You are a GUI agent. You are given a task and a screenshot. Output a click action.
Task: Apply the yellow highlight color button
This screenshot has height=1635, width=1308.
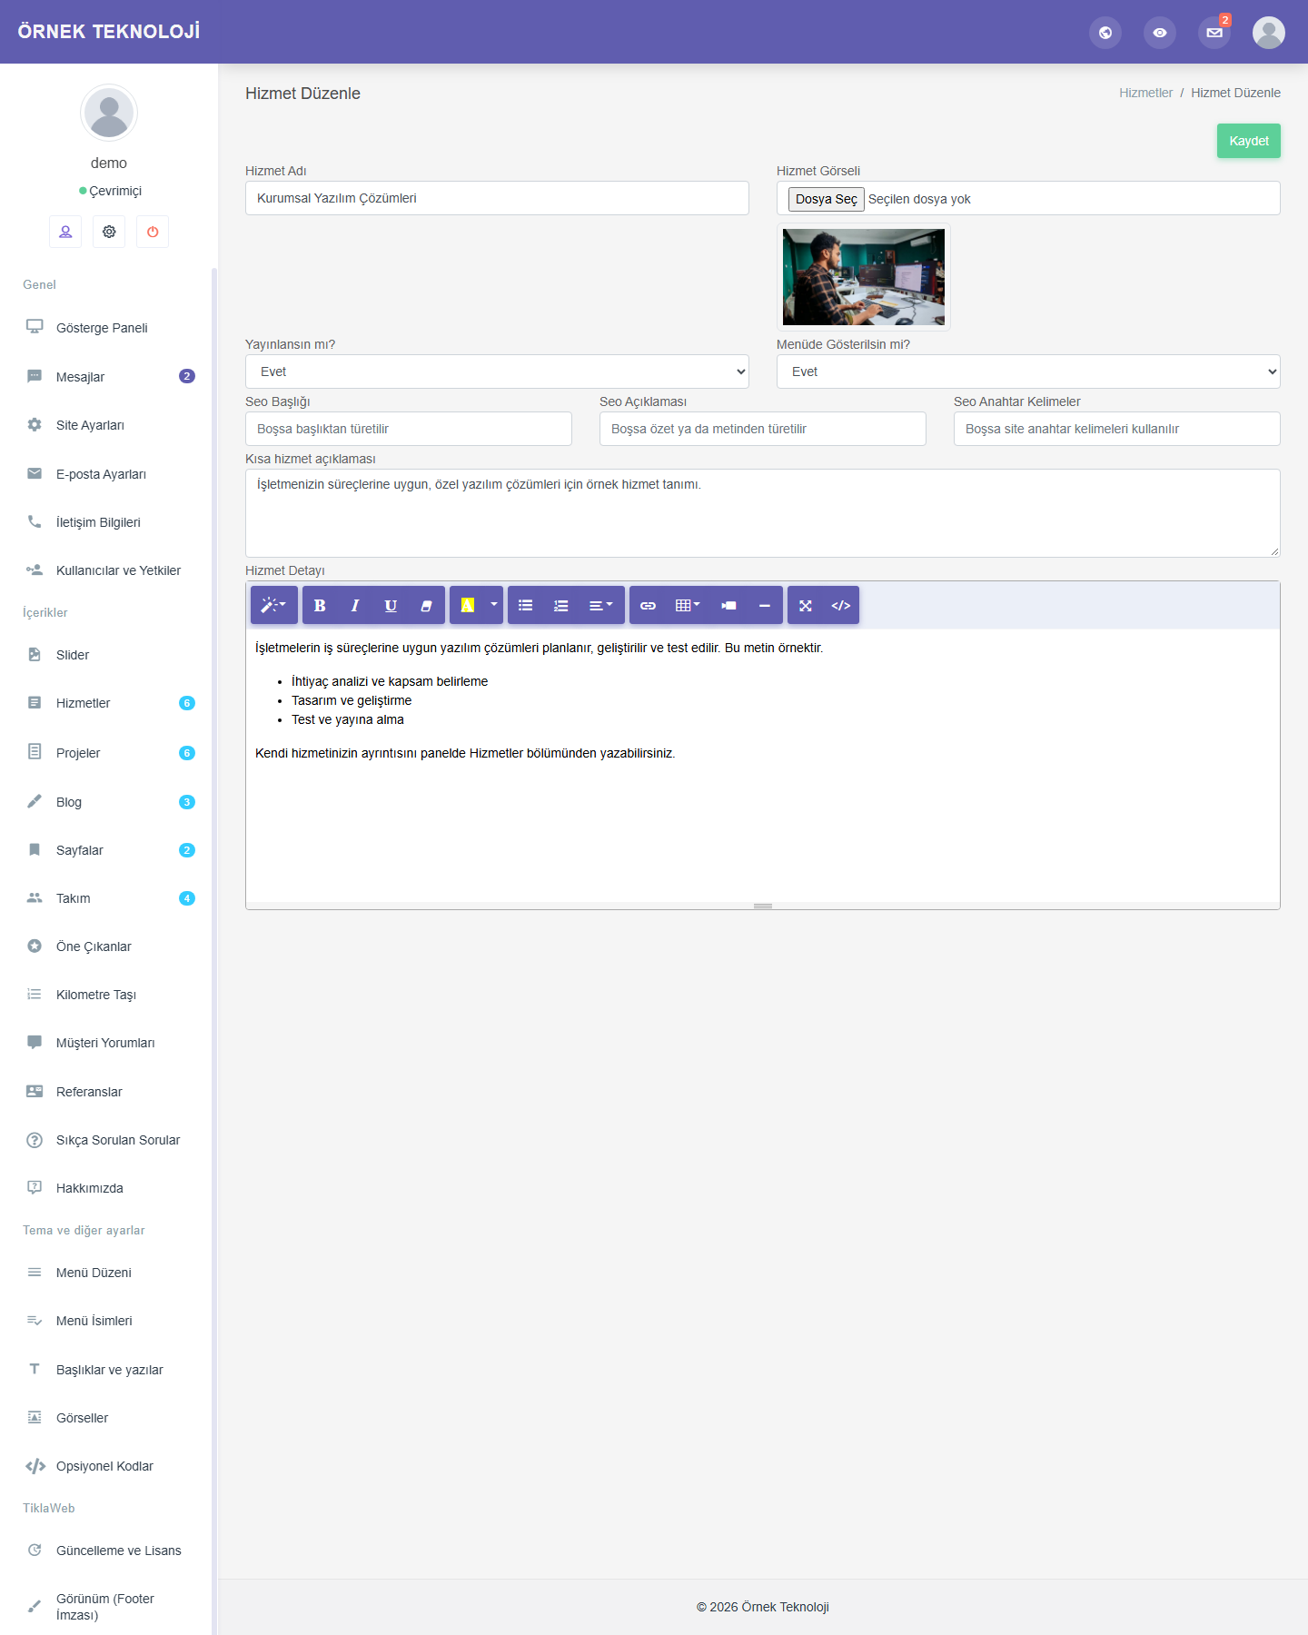468,605
